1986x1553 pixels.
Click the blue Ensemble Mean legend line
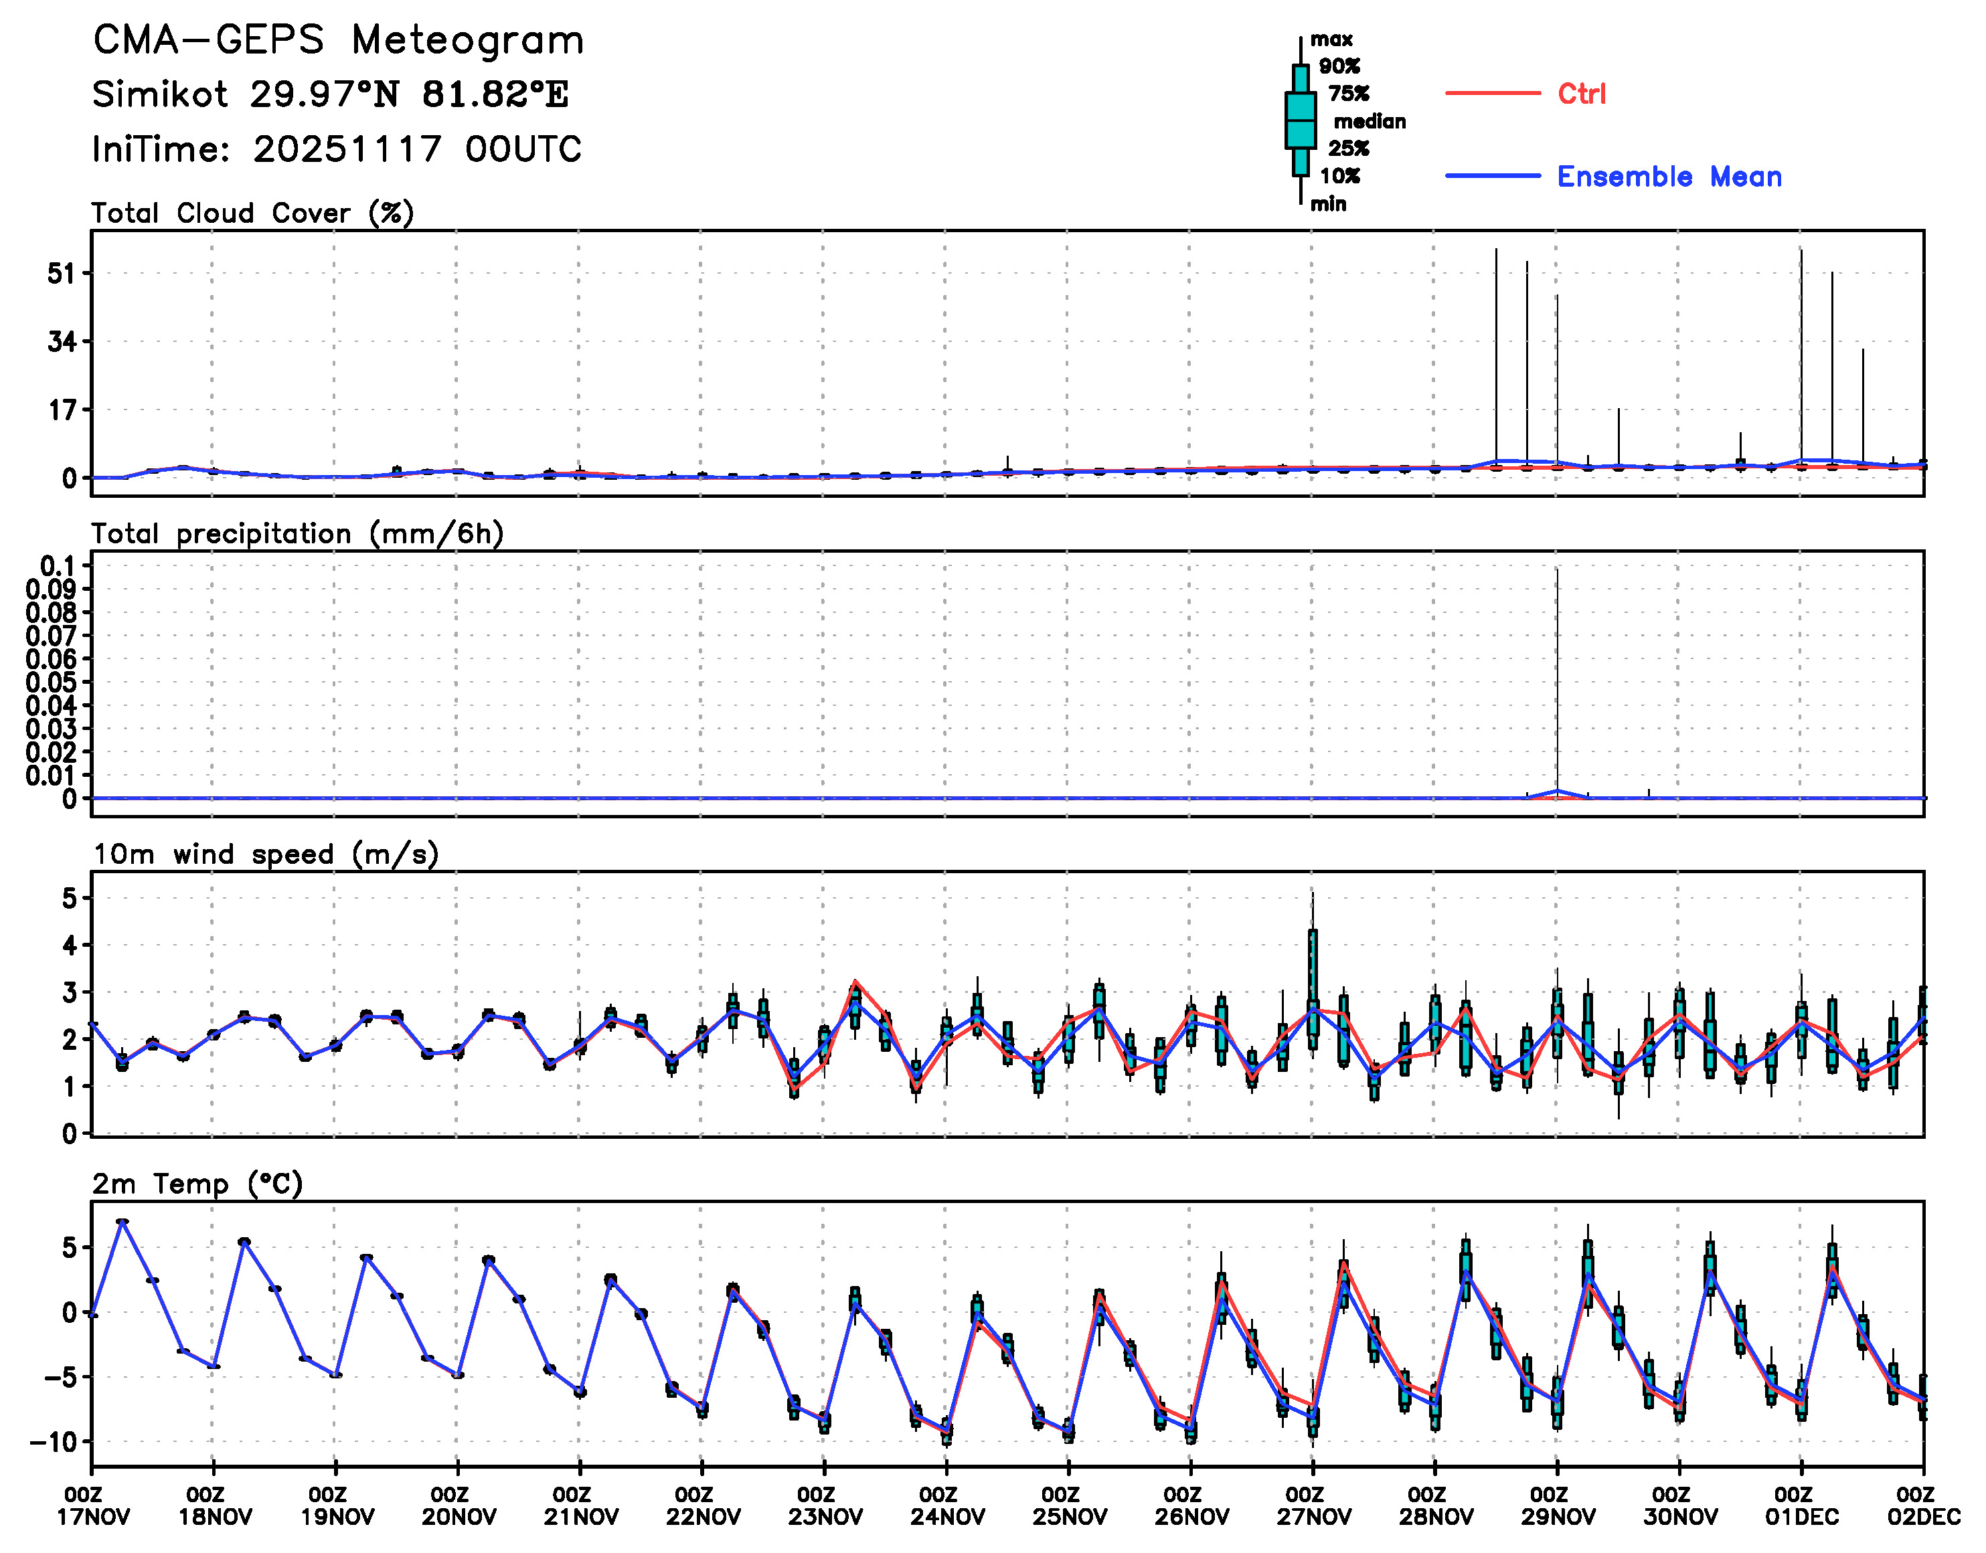click(x=1492, y=175)
